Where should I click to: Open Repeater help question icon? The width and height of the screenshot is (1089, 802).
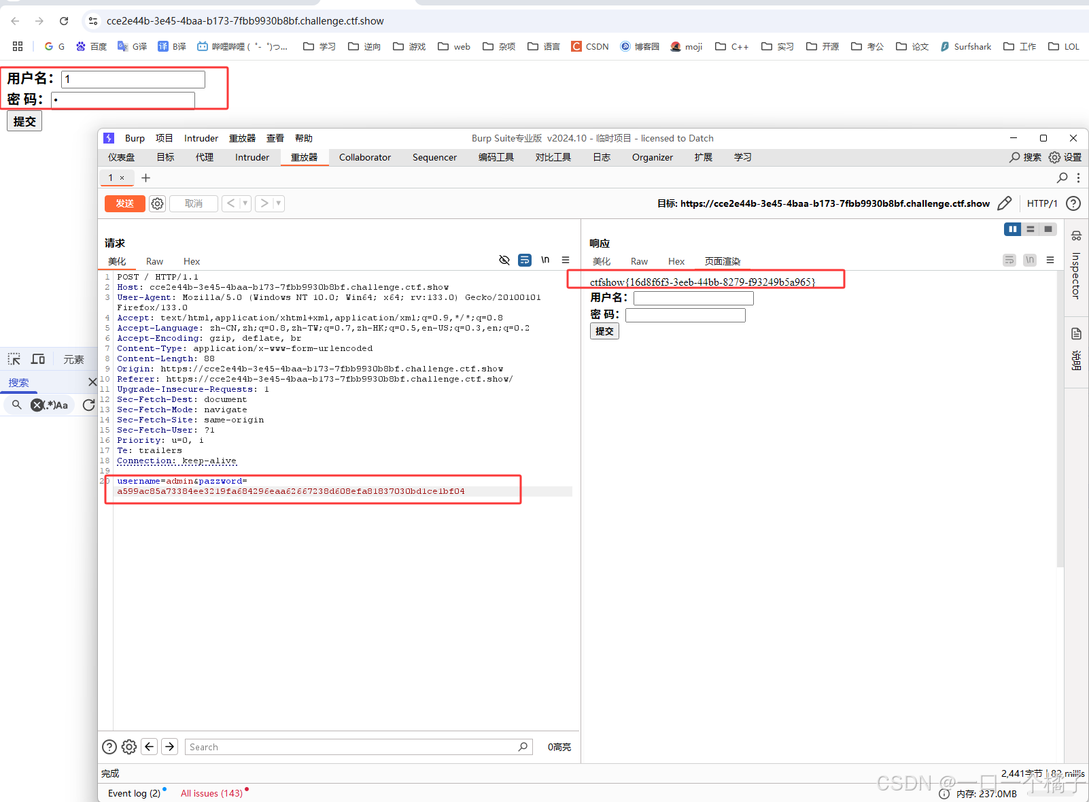pyautogui.click(x=1073, y=203)
